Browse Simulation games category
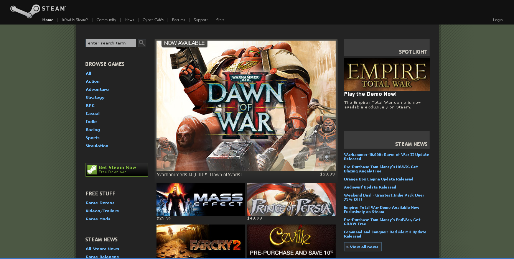 (x=97, y=146)
